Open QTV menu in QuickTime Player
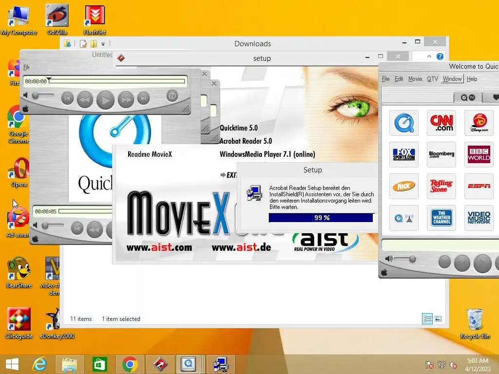The height and width of the screenshot is (374, 499). (433, 79)
